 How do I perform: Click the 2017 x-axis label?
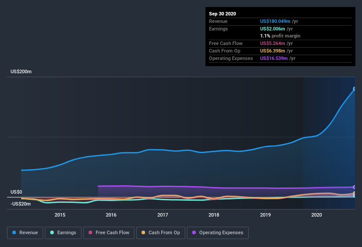click(163, 215)
